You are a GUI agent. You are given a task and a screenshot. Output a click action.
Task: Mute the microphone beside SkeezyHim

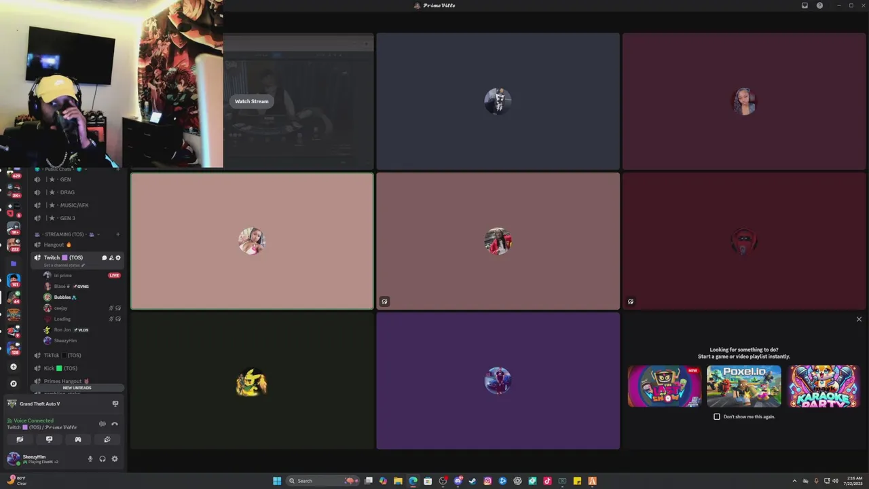(90, 459)
